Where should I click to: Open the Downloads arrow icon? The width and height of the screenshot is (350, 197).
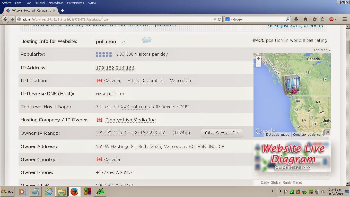point(296,19)
